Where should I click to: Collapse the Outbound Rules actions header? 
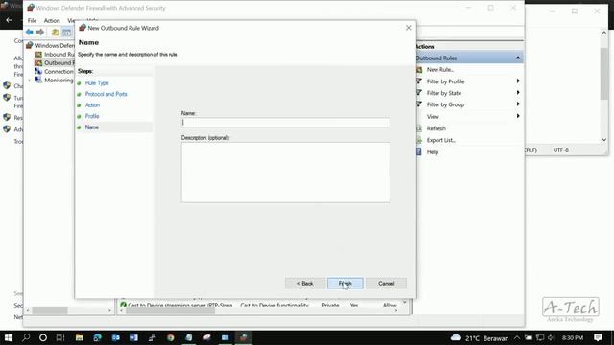point(518,57)
